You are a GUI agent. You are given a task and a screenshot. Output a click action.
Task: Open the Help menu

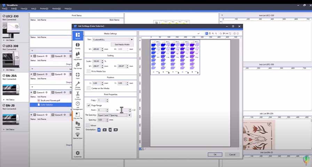click(x=68, y=9)
